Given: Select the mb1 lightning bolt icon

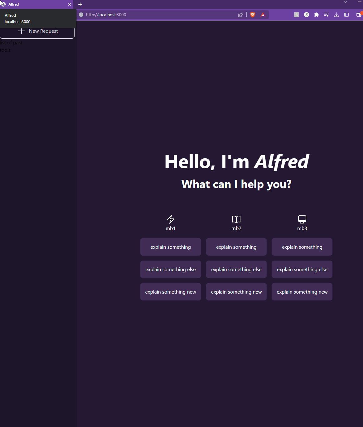Looking at the screenshot, I should [x=171, y=219].
